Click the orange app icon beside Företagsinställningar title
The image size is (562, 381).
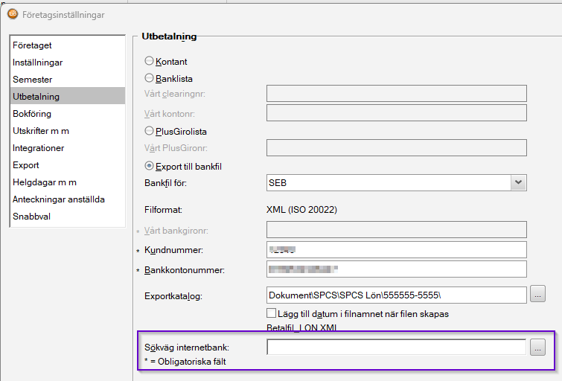[13, 14]
